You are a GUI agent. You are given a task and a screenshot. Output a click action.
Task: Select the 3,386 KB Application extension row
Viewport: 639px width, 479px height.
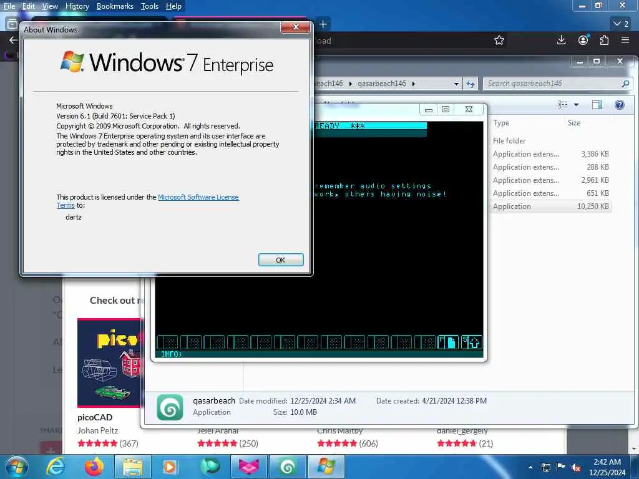(x=550, y=154)
